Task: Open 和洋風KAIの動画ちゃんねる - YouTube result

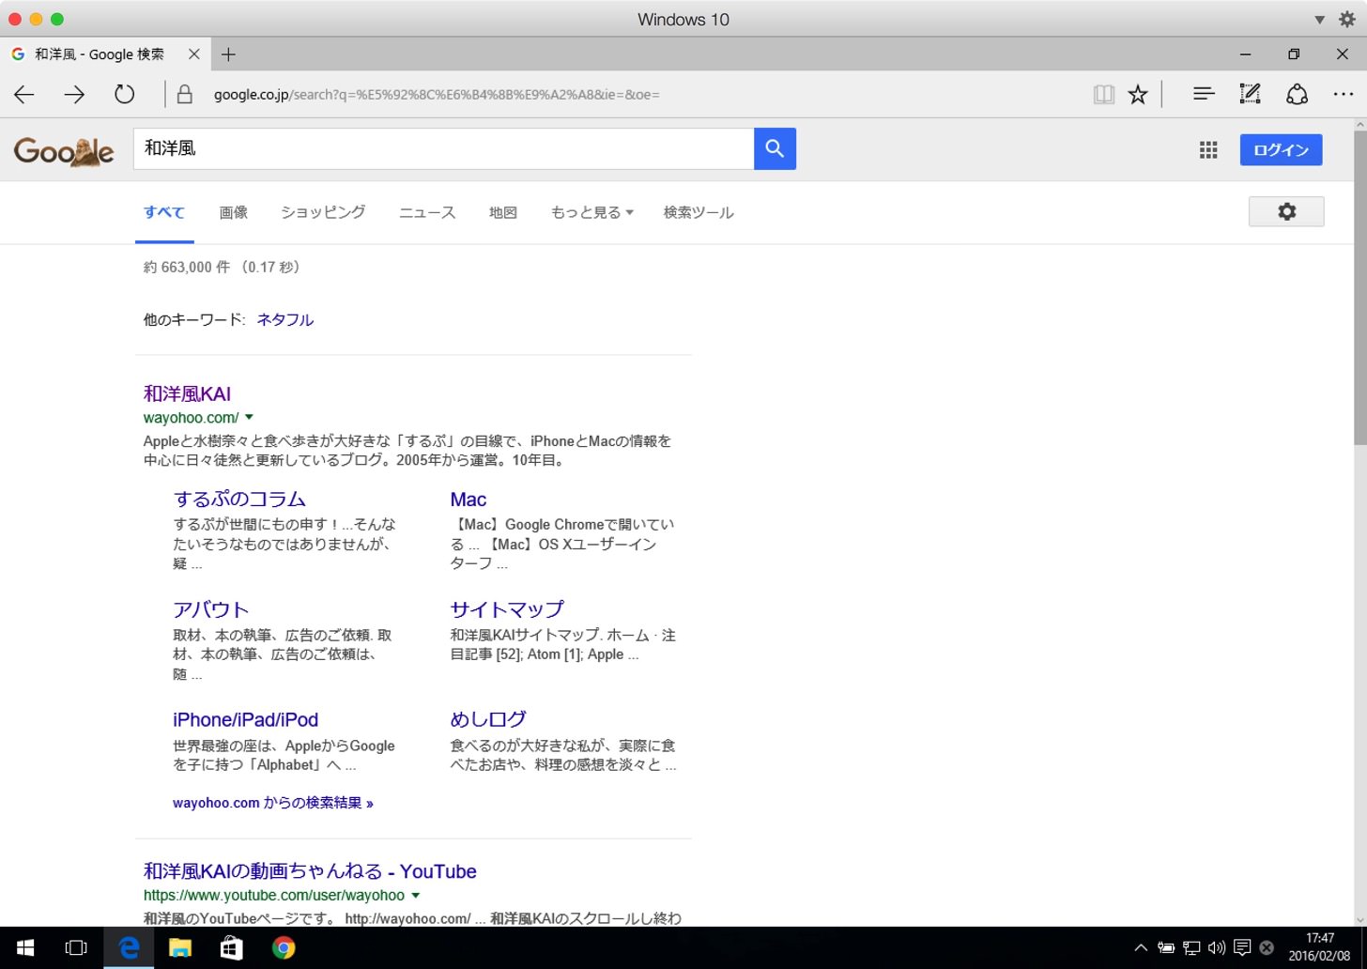Action: (x=310, y=870)
